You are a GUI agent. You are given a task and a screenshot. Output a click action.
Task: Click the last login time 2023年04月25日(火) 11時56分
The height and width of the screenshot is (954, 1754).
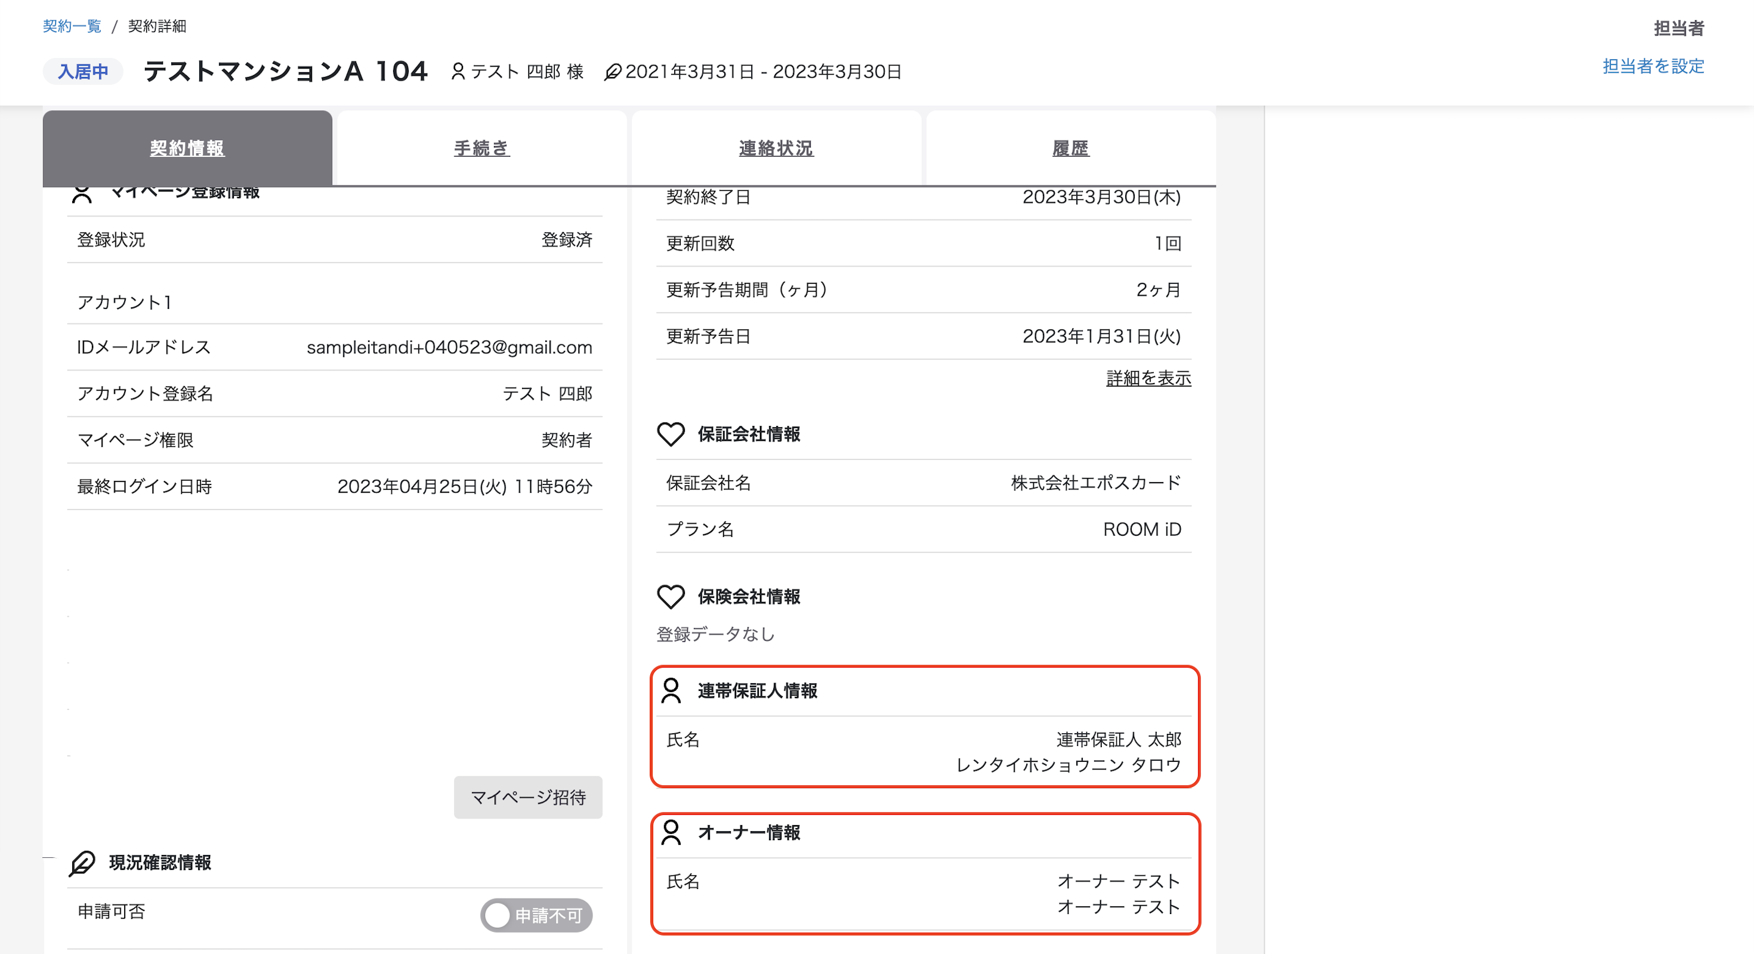(465, 486)
